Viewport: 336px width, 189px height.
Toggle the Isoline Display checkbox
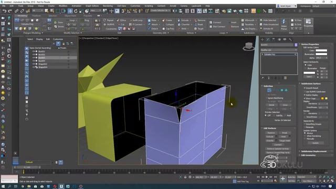coord(304,95)
